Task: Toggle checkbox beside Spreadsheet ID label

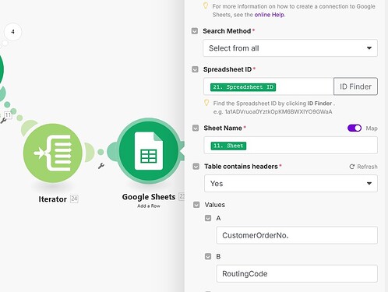Action: coord(195,69)
